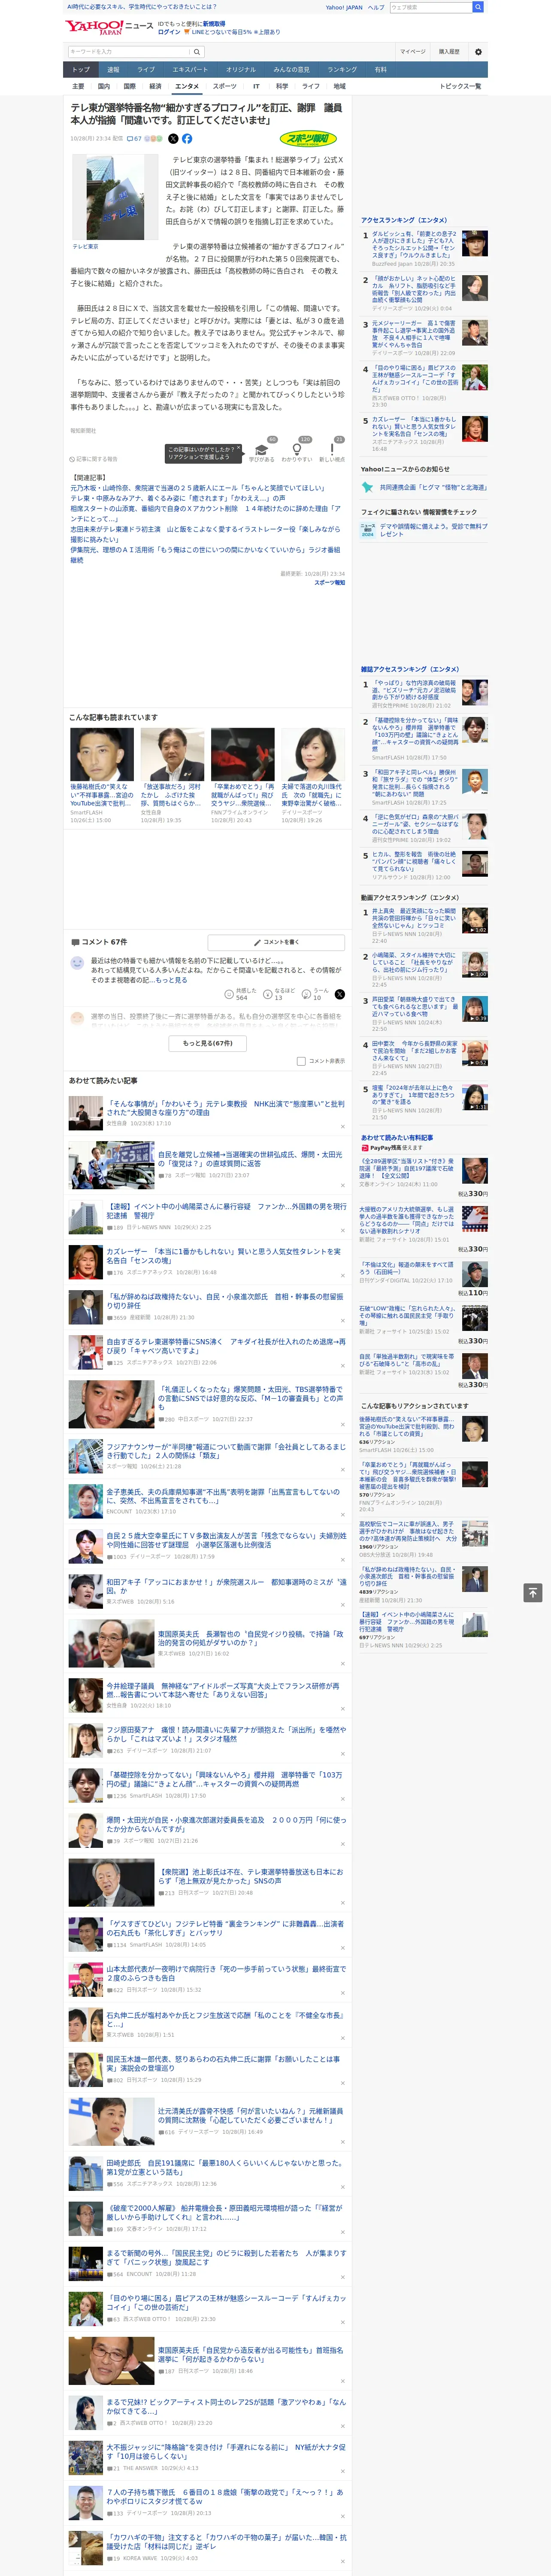Open related article about 伊集院光 AI活用術
This screenshot has height=2576, width=551.
tap(205, 555)
